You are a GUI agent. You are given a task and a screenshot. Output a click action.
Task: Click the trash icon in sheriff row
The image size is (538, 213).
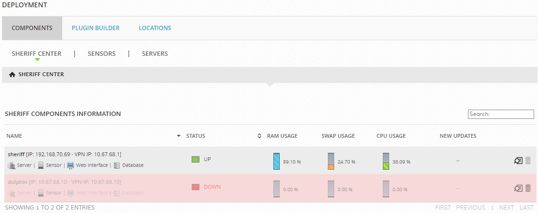(x=528, y=160)
